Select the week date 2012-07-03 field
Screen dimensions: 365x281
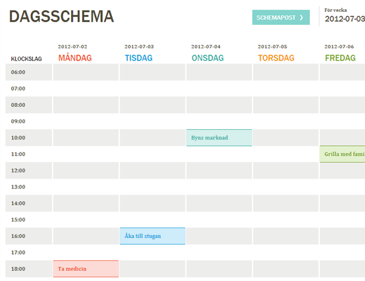(344, 19)
